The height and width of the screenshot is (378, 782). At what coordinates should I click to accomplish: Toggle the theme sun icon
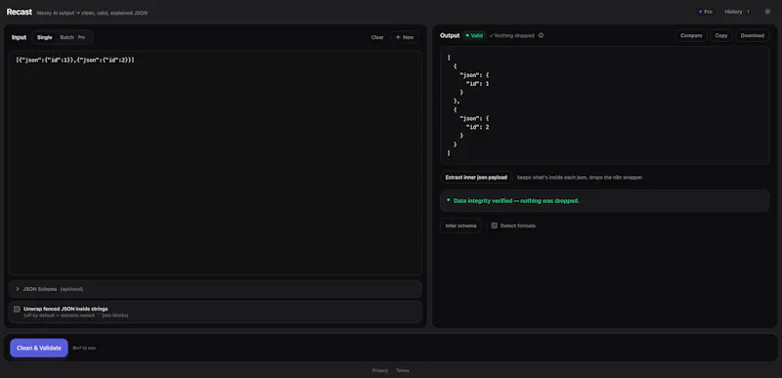click(767, 12)
